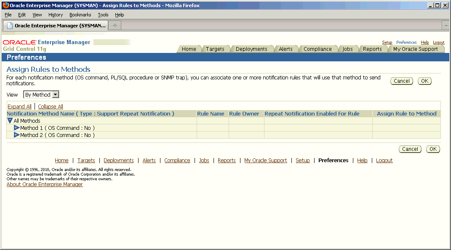Open About Oracle Enterprise Manager link

tap(45, 184)
